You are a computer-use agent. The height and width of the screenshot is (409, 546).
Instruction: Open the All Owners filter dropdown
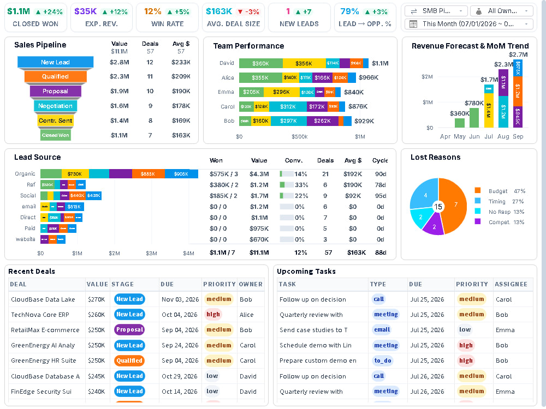pos(501,11)
